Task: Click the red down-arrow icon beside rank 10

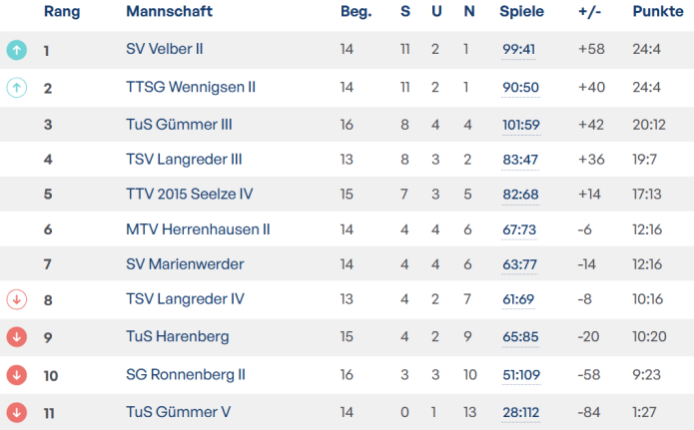Action: click(x=16, y=375)
